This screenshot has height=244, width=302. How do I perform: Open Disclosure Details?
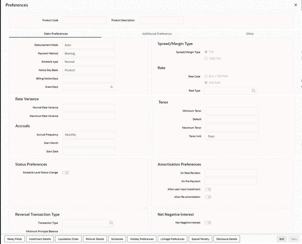pos(227,239)
